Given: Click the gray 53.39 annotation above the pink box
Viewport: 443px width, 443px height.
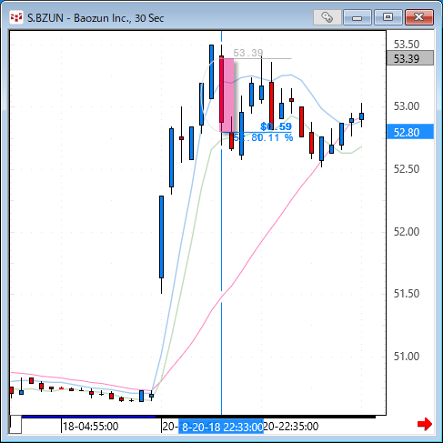Looking at the screenshot, I should click(248, 53).
